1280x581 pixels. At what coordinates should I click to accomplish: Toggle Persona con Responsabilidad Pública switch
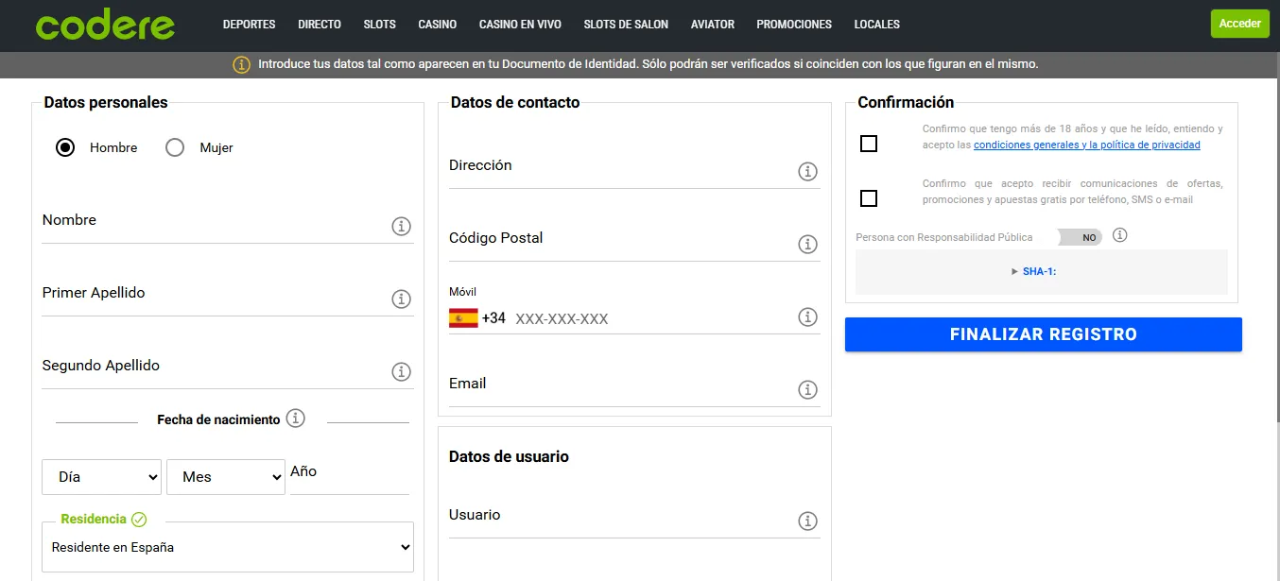(x=1078, y=236)
